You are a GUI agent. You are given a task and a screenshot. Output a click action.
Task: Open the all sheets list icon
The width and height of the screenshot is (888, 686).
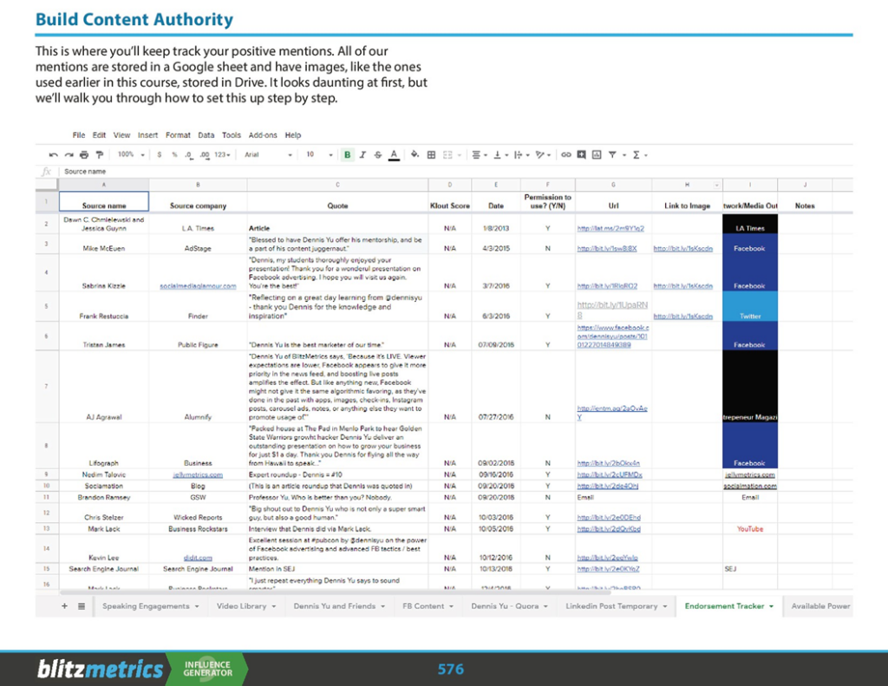coord(82,606)
